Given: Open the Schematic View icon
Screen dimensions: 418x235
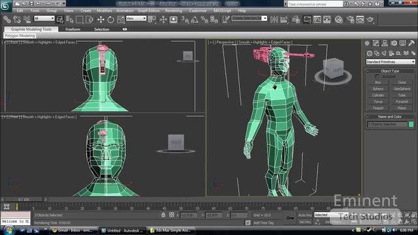Looking at the screenshot, I should tap(327, 20).
